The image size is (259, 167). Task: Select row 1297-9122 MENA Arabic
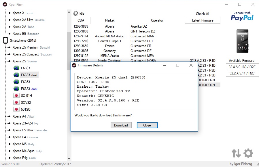[147, 56]
